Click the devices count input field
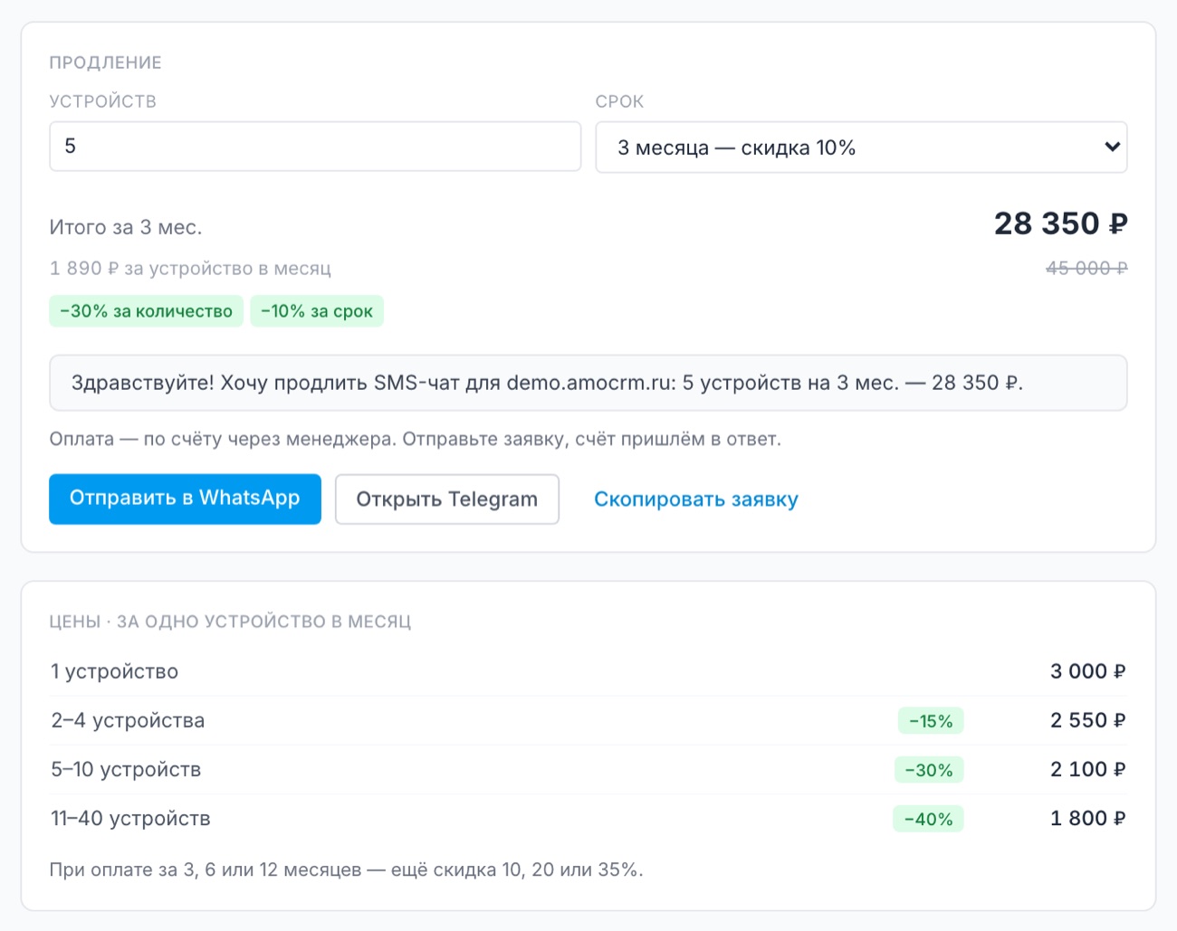1177x931 pixels. point(315,147)
